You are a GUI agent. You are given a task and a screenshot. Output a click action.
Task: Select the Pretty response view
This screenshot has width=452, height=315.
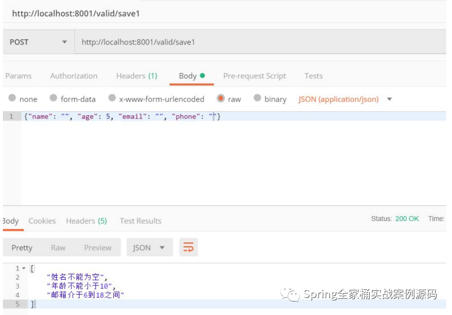point(22,248)
